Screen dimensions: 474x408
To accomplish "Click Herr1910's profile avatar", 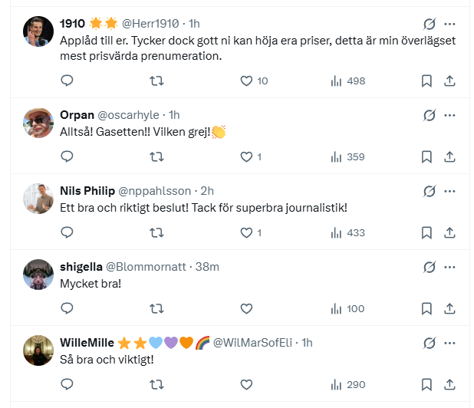I will (38, 31).
